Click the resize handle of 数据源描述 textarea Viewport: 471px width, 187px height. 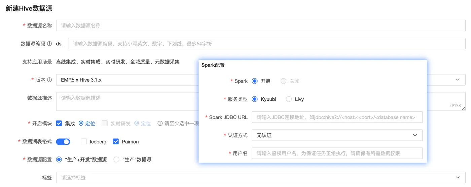click(x=463, y=108)
